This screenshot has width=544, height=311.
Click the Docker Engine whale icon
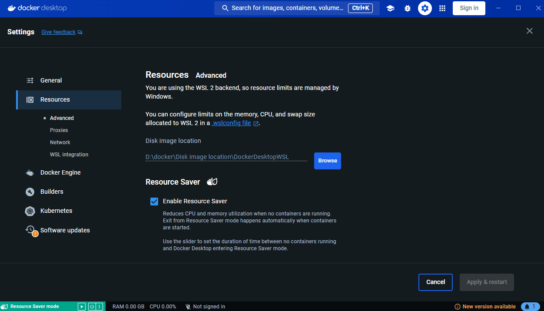tap(30, 172)
